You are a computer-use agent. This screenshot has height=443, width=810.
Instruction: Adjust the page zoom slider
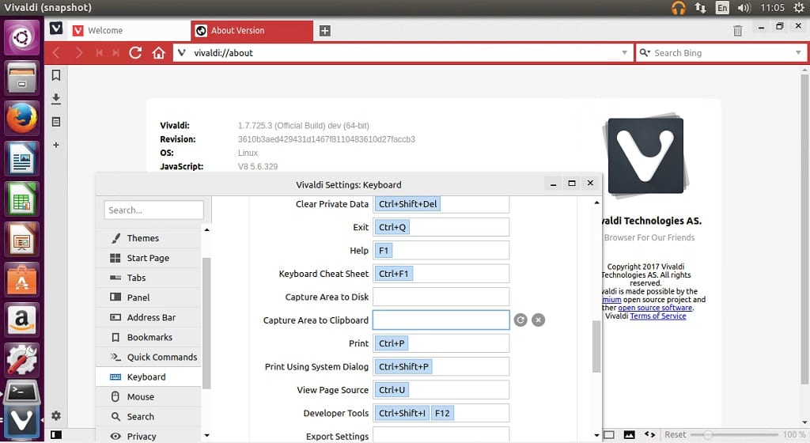(708, 434)
